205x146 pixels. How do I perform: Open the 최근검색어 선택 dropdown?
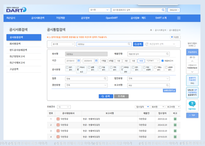(x=160, y=44)
